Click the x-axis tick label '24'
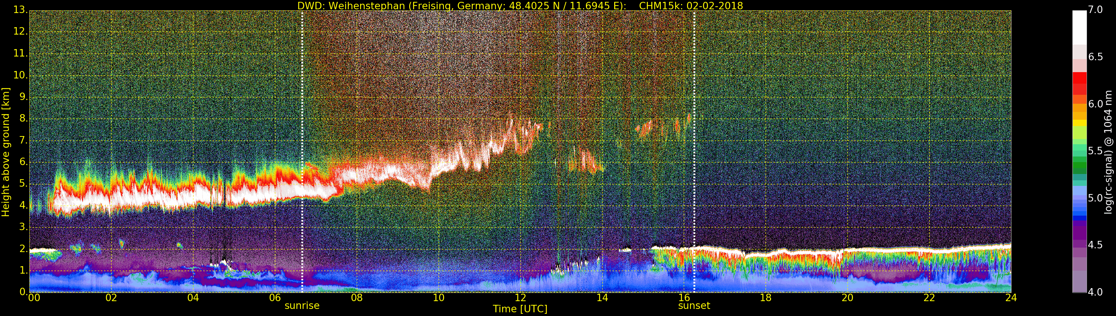The height and width of the screenshot is (316, 1116). point(1011,298)
